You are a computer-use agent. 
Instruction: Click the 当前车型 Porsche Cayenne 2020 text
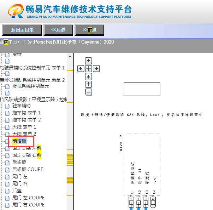click(57, 42)
